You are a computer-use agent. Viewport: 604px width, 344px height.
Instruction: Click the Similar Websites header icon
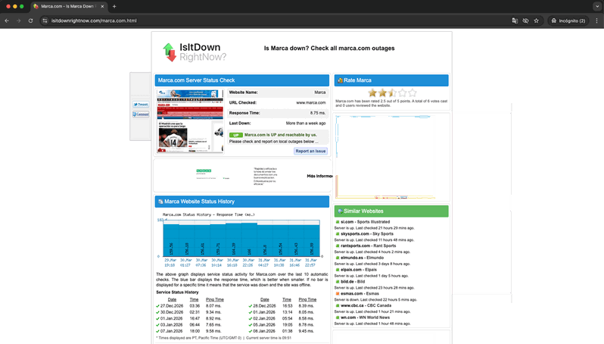click(340, 211)
